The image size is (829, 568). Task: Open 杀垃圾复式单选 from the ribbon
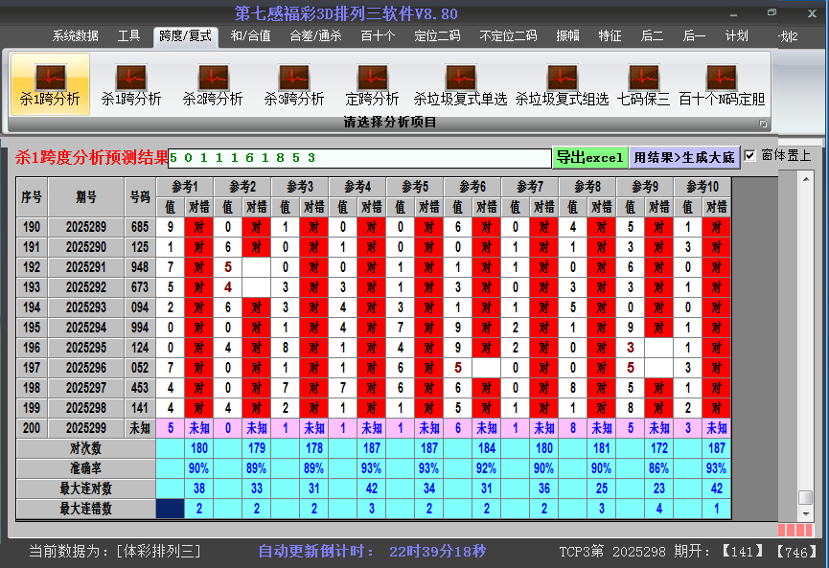[x=460, y=84]
